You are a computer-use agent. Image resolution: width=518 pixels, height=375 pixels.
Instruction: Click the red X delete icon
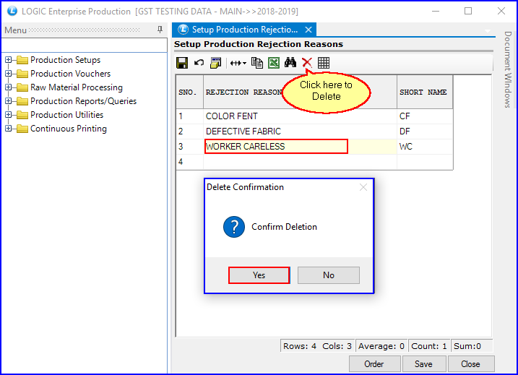pyautogui.click(x=307, y=63)
